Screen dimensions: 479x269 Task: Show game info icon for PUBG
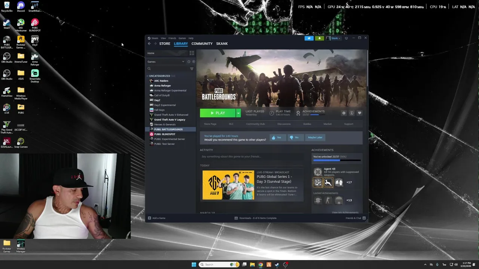click(x=352, y=113)
